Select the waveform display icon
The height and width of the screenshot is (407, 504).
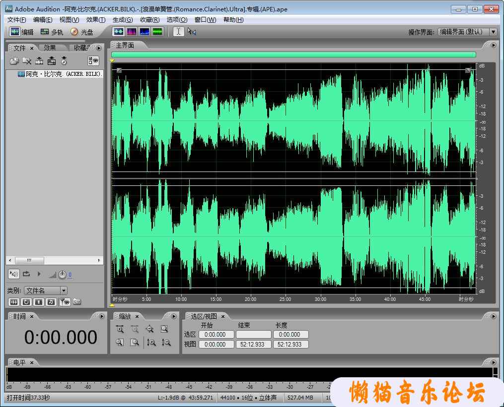[119, 31]
